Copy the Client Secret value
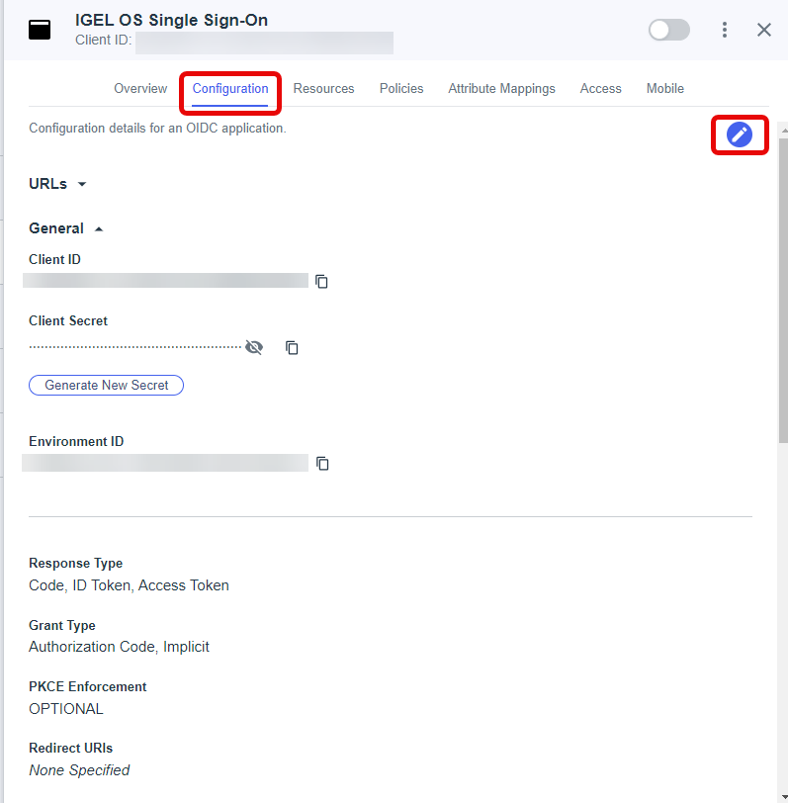Screen dimensions: 788x803 coord(292,347)
